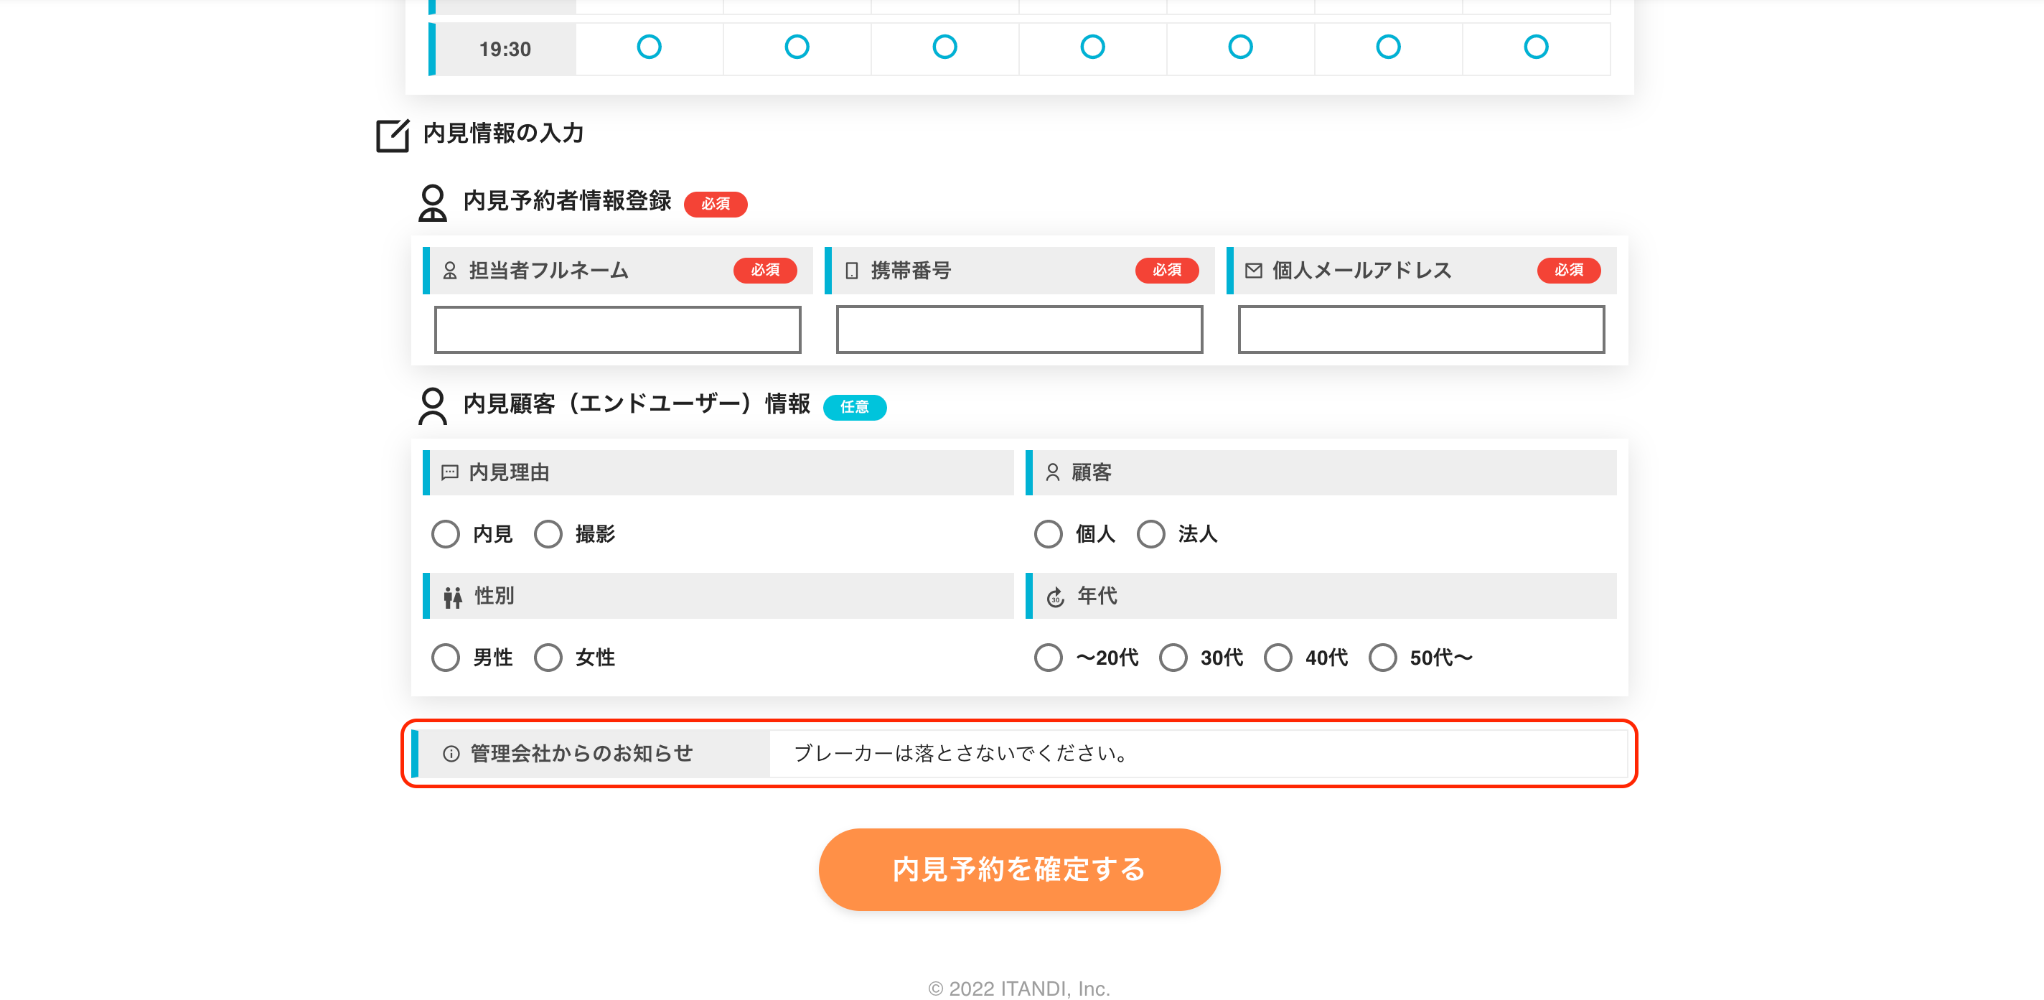Select the 40代 age option
Screen dimensions: 2044x1000
coord(1277,657)
